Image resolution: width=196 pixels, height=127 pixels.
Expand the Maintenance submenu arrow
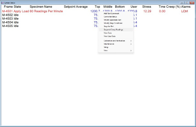131,44
